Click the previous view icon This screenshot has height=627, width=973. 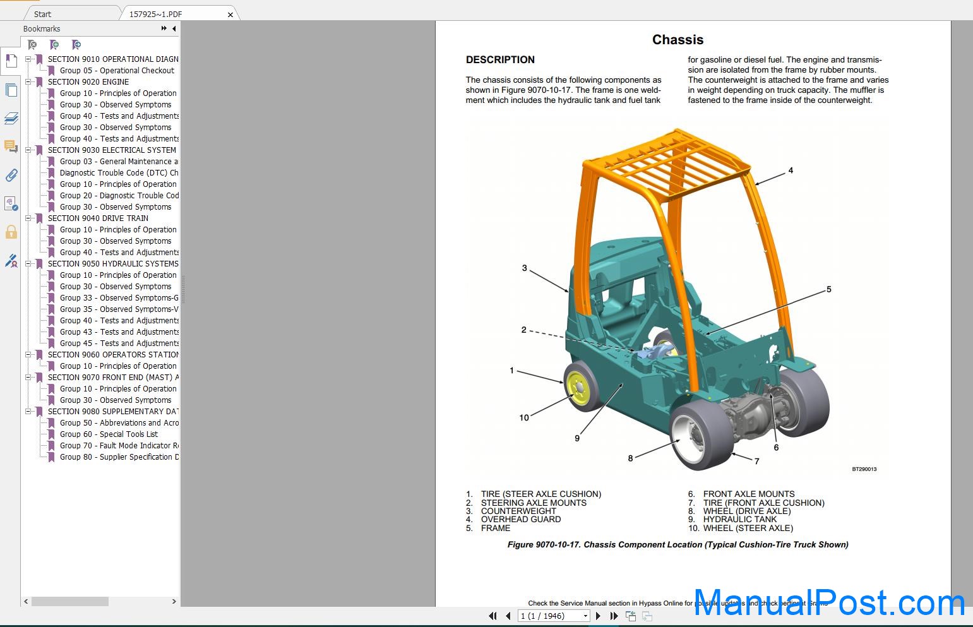tap(631, 616)
